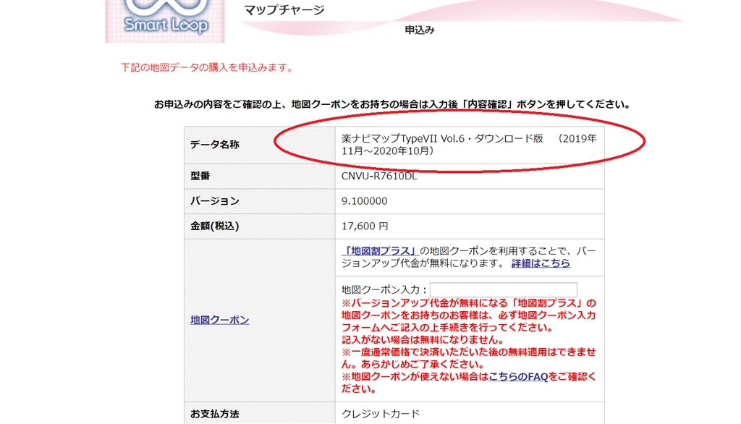
Task: Click the 記入がない場合は無料になりません warning
Action: pos(423,340)
